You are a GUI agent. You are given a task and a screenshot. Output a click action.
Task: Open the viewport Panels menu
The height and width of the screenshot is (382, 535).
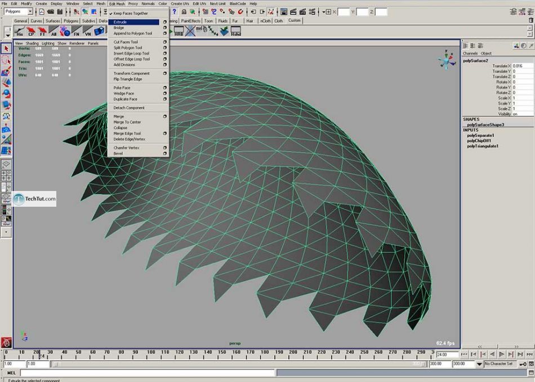(x=93, y=43)
